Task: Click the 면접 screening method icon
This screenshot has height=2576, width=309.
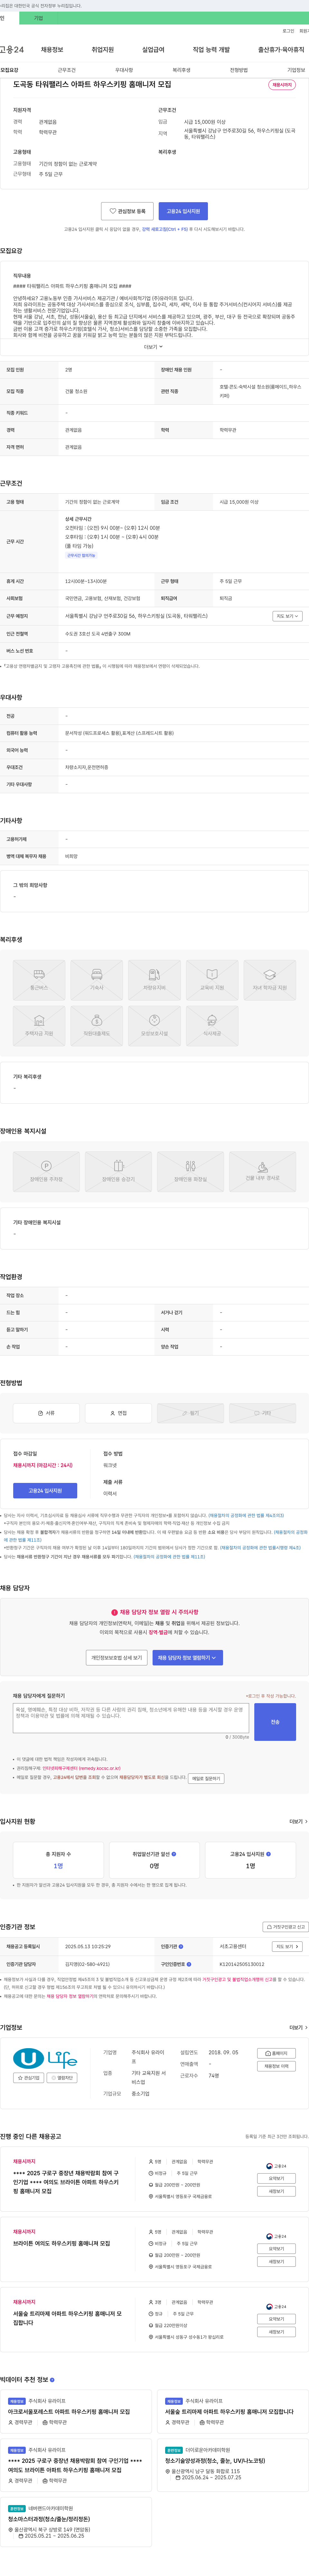Action: pyautogui.click(x=119, y=1413)
